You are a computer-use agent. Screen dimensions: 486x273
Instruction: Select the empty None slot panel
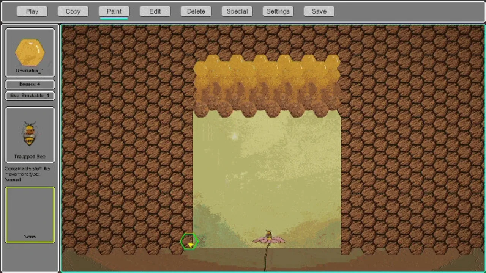pos(30,215)
